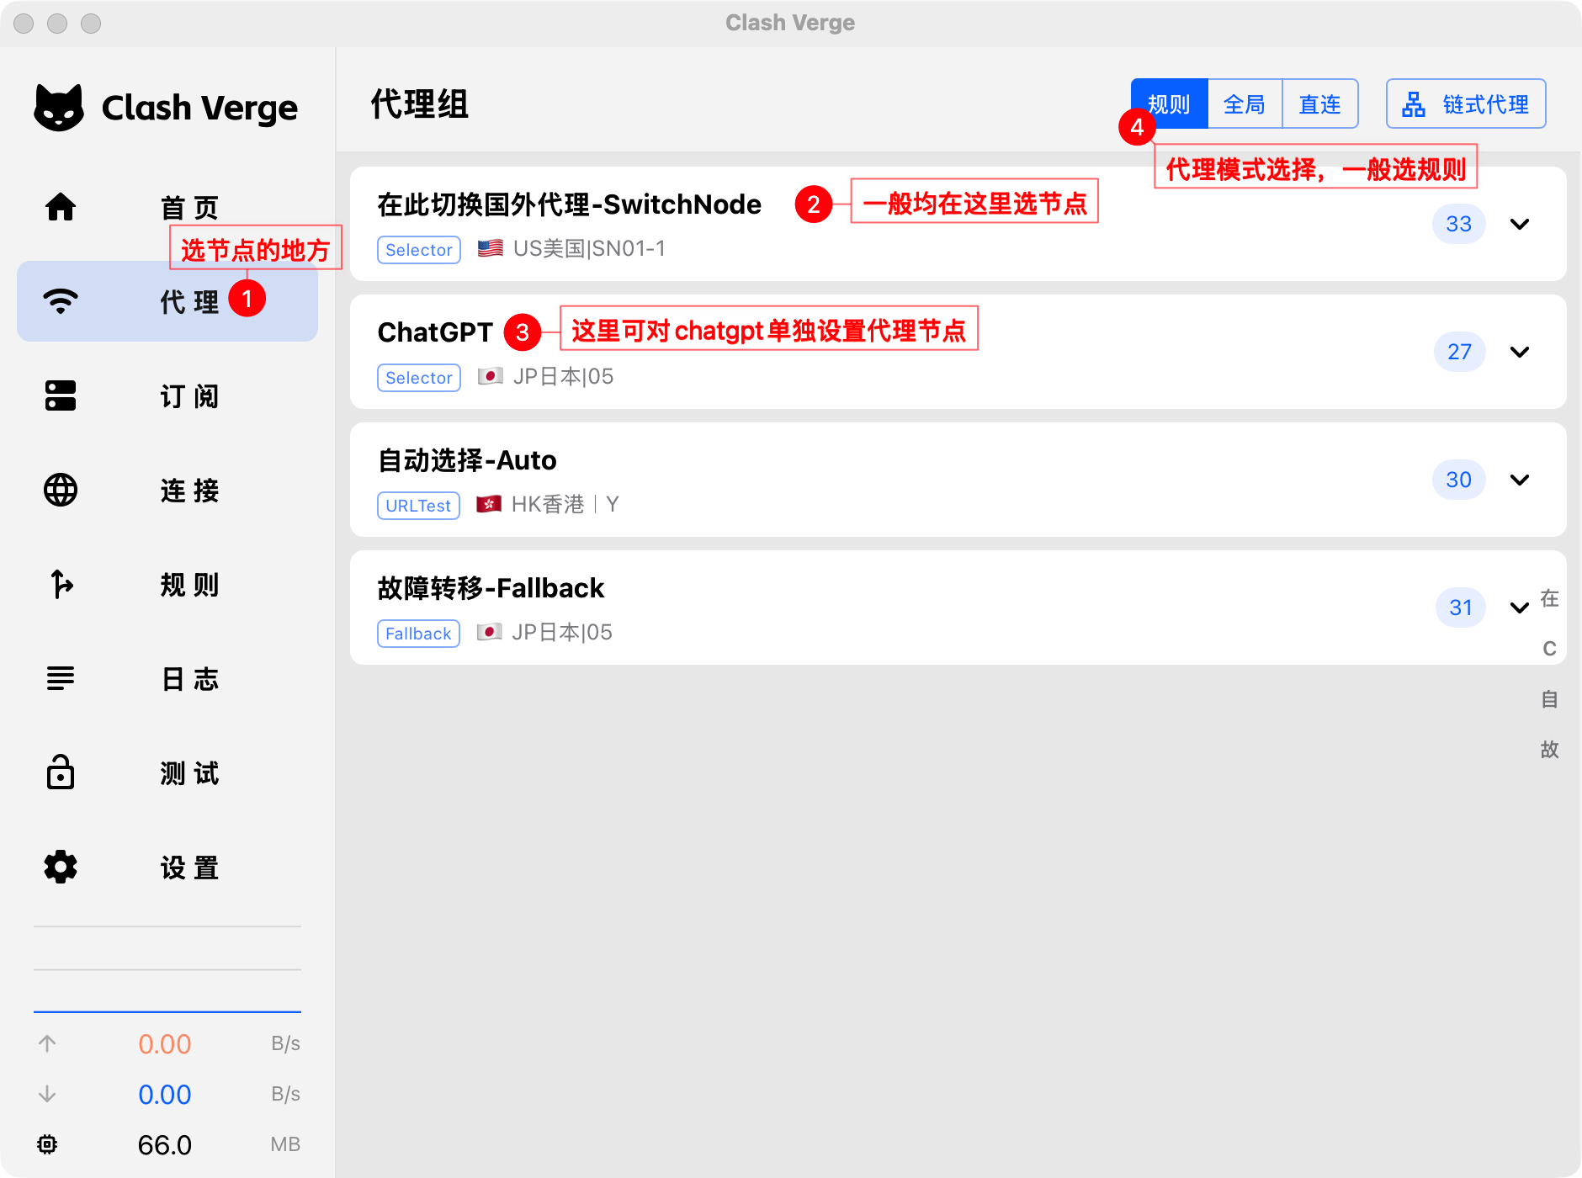Go to the 测试 page

pos(167,772)
